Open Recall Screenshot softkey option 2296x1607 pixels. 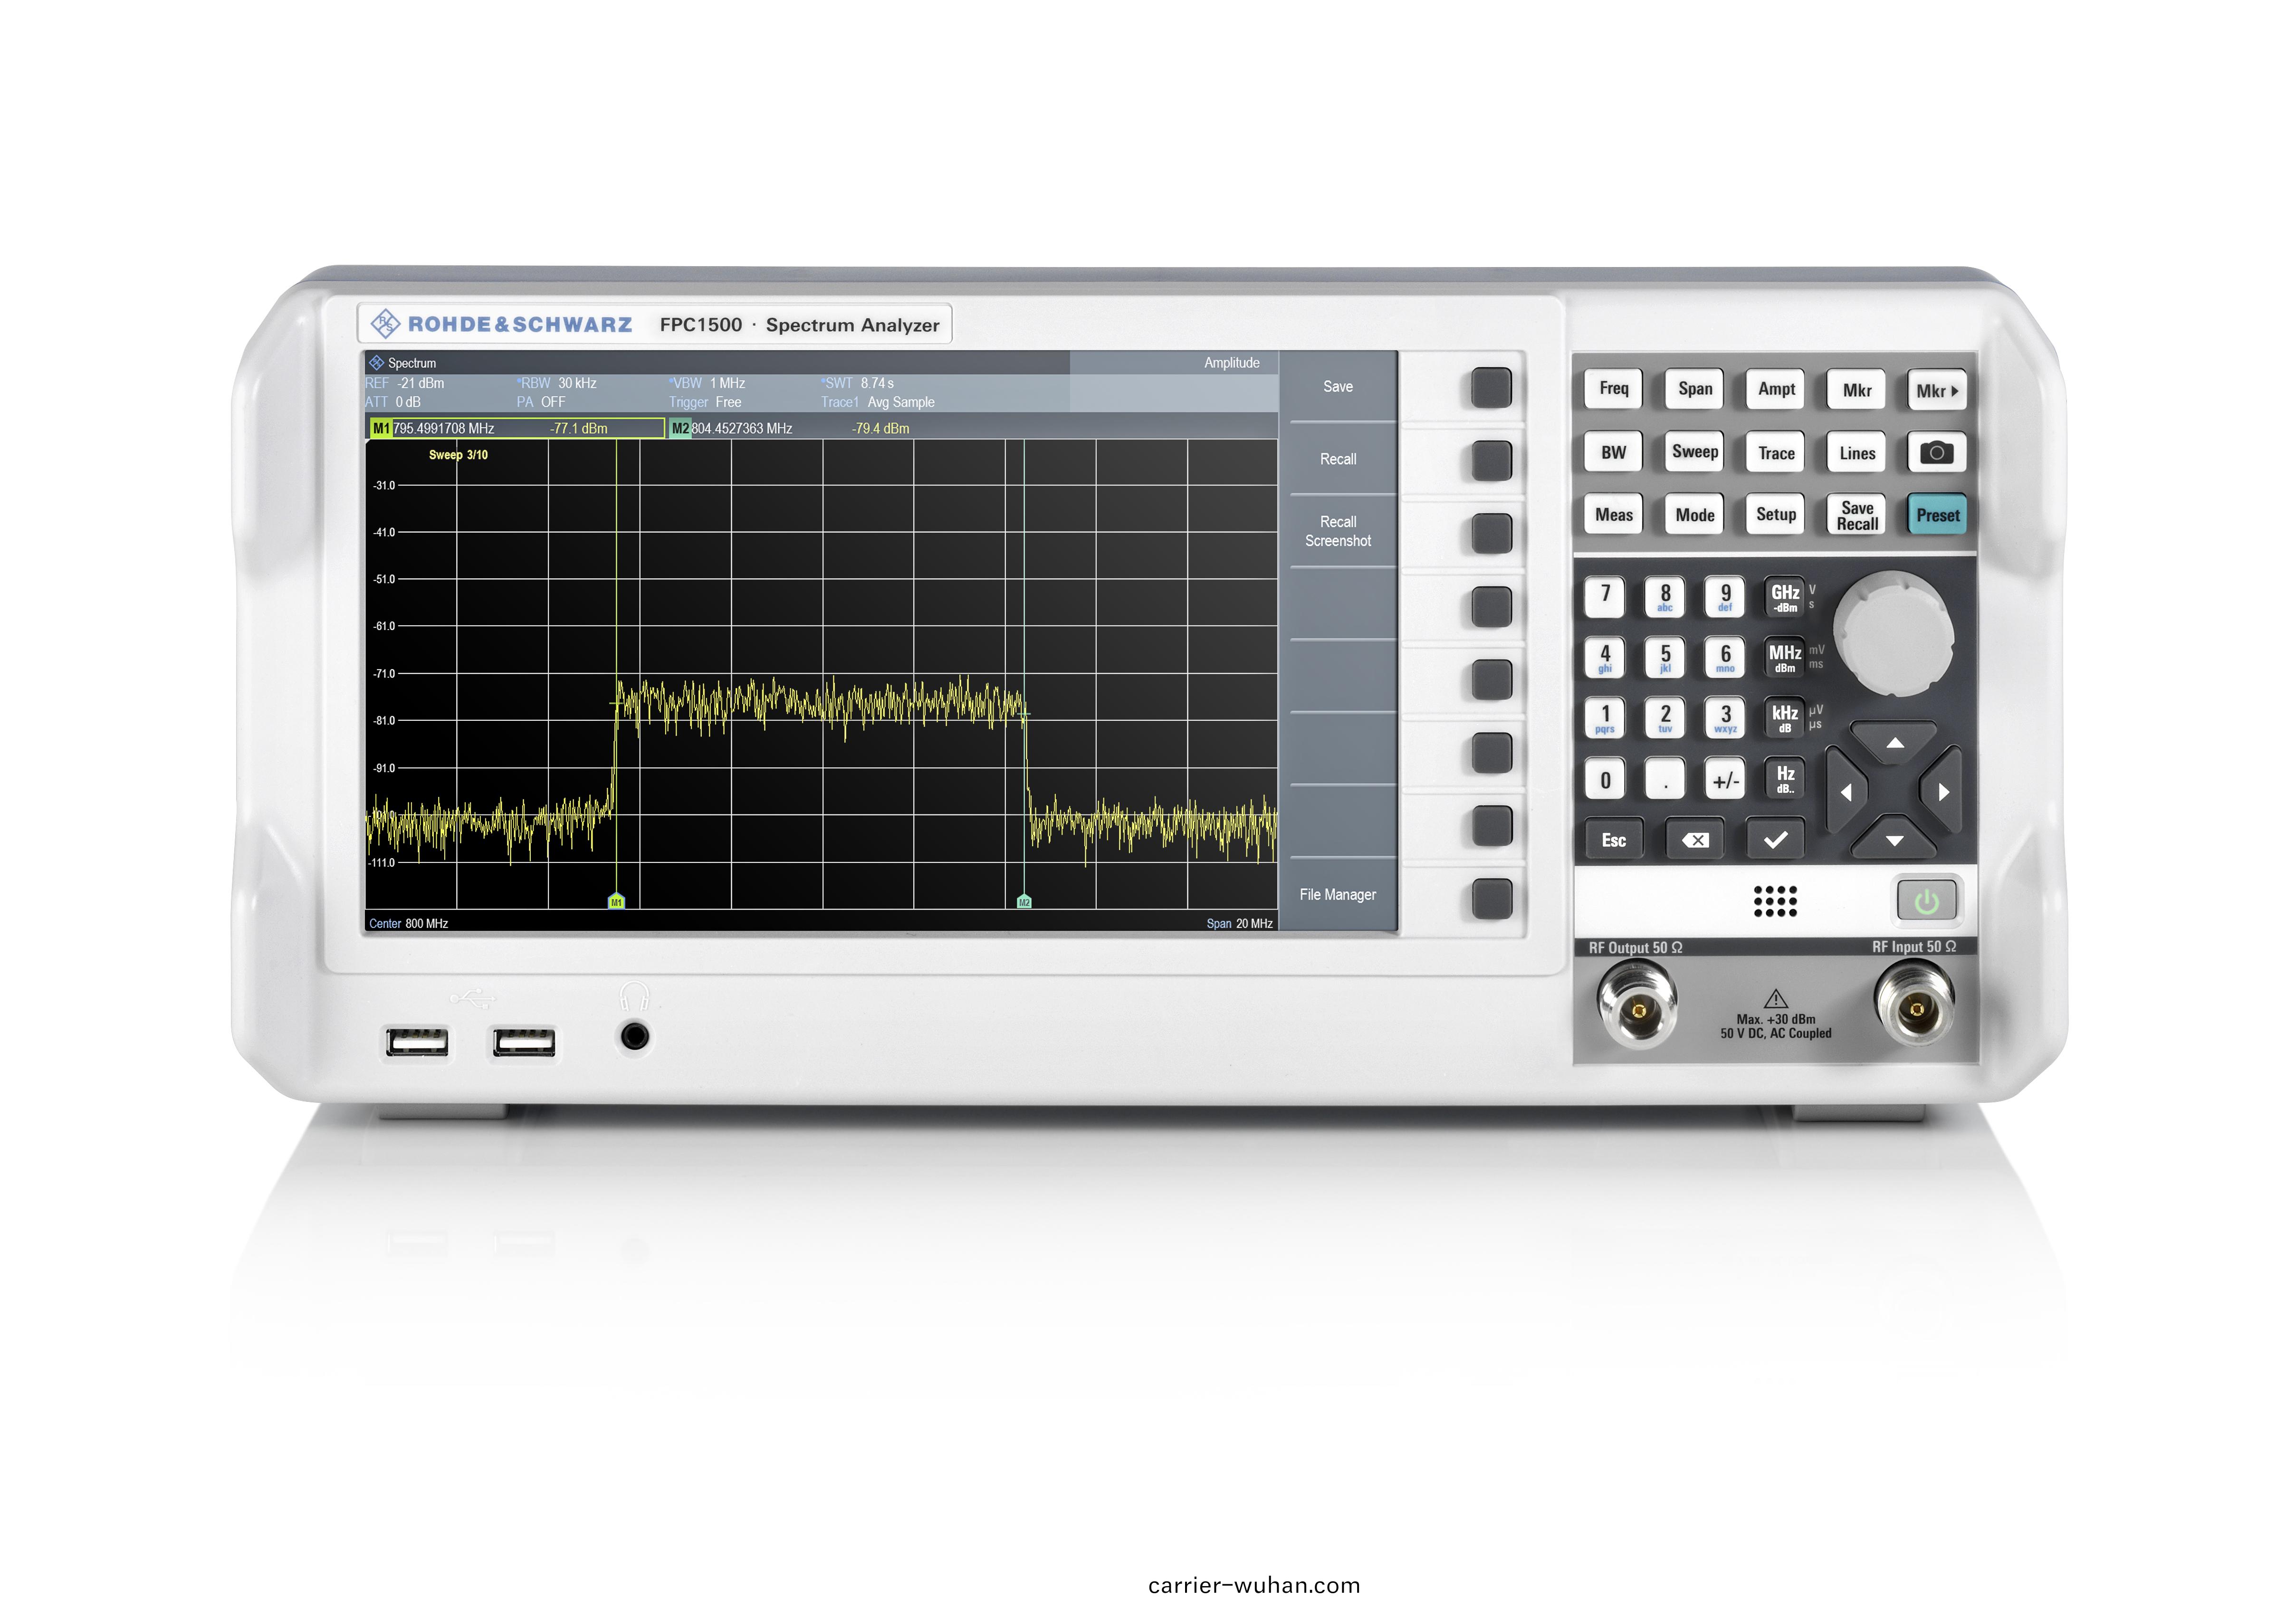click(x=1337, y=531)
